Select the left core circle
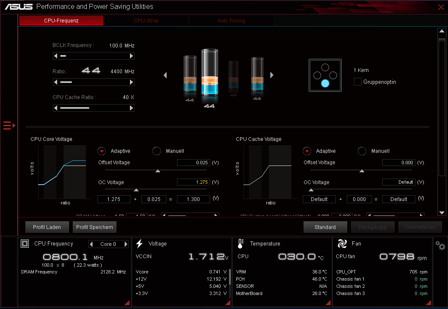This screenshot has width=448, height=309. tap(317, 75)
